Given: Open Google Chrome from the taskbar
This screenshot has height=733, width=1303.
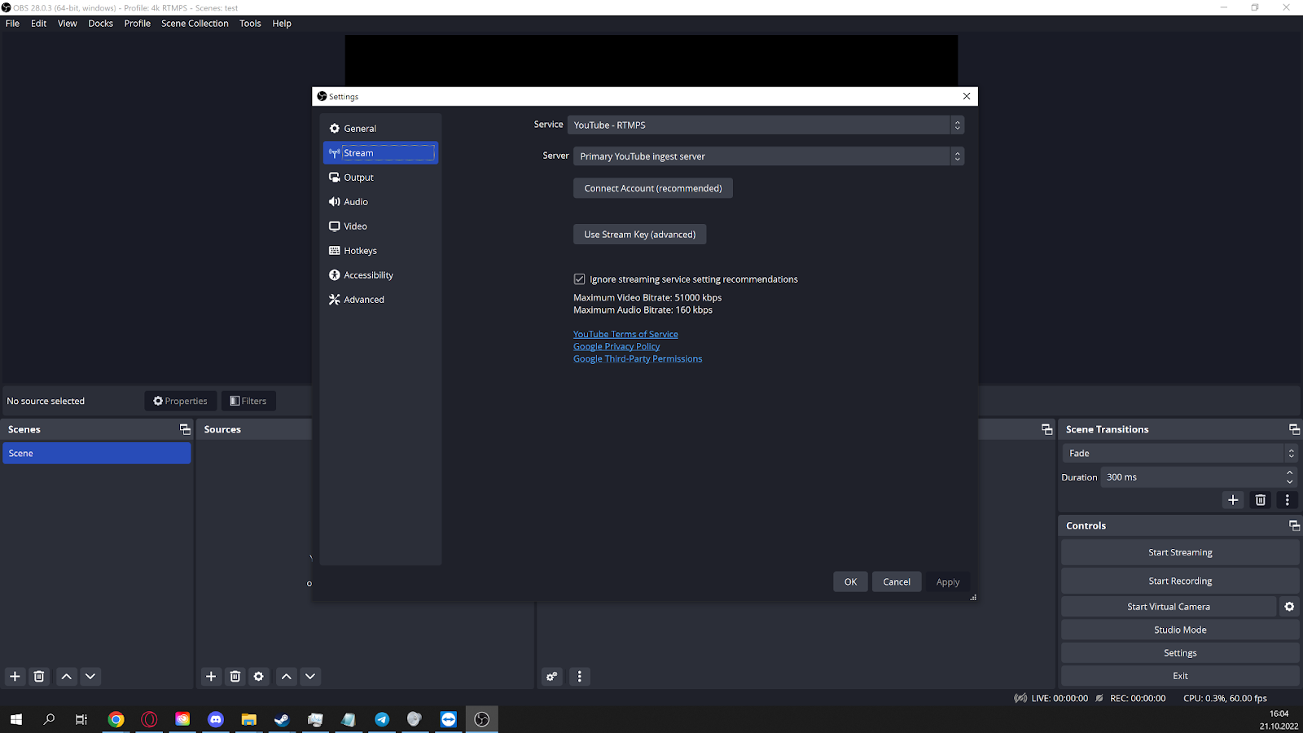Looking at the screenshot, I should [x=116, y=719].
